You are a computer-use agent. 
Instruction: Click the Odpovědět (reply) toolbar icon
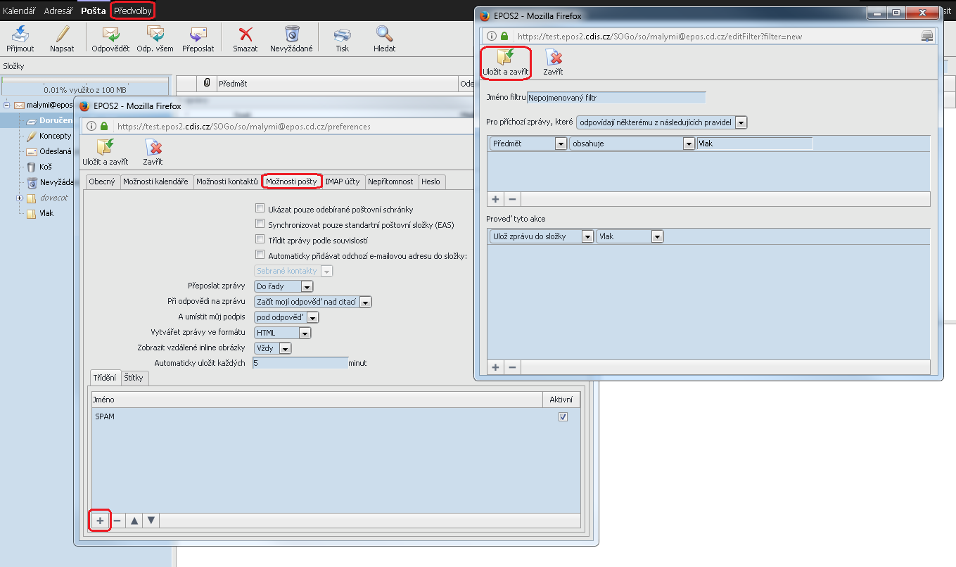pyautogui.click(x=110, y=34)
